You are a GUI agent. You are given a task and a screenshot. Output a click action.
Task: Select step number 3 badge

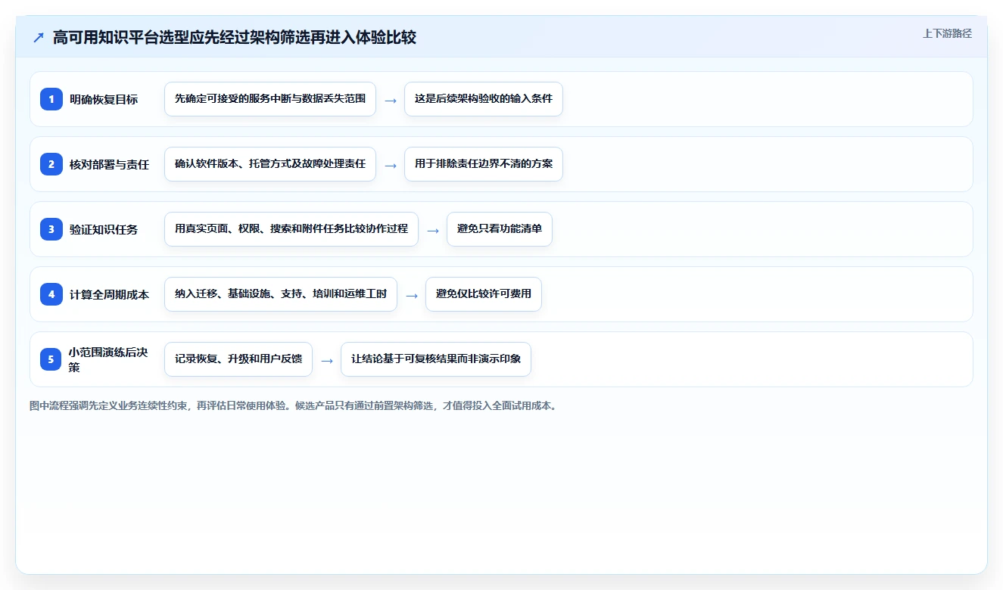click(51, 229)
